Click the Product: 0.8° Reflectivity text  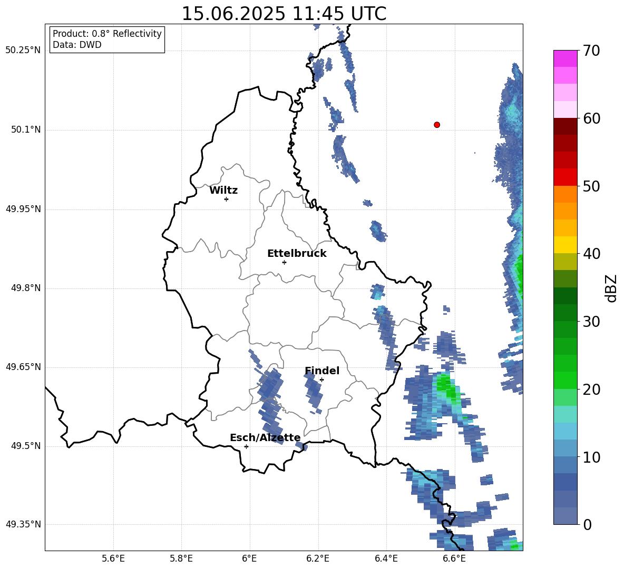point(107,34)
